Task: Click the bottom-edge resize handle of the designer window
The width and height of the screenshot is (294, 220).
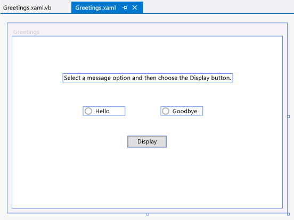Action: tap(148, 214)
